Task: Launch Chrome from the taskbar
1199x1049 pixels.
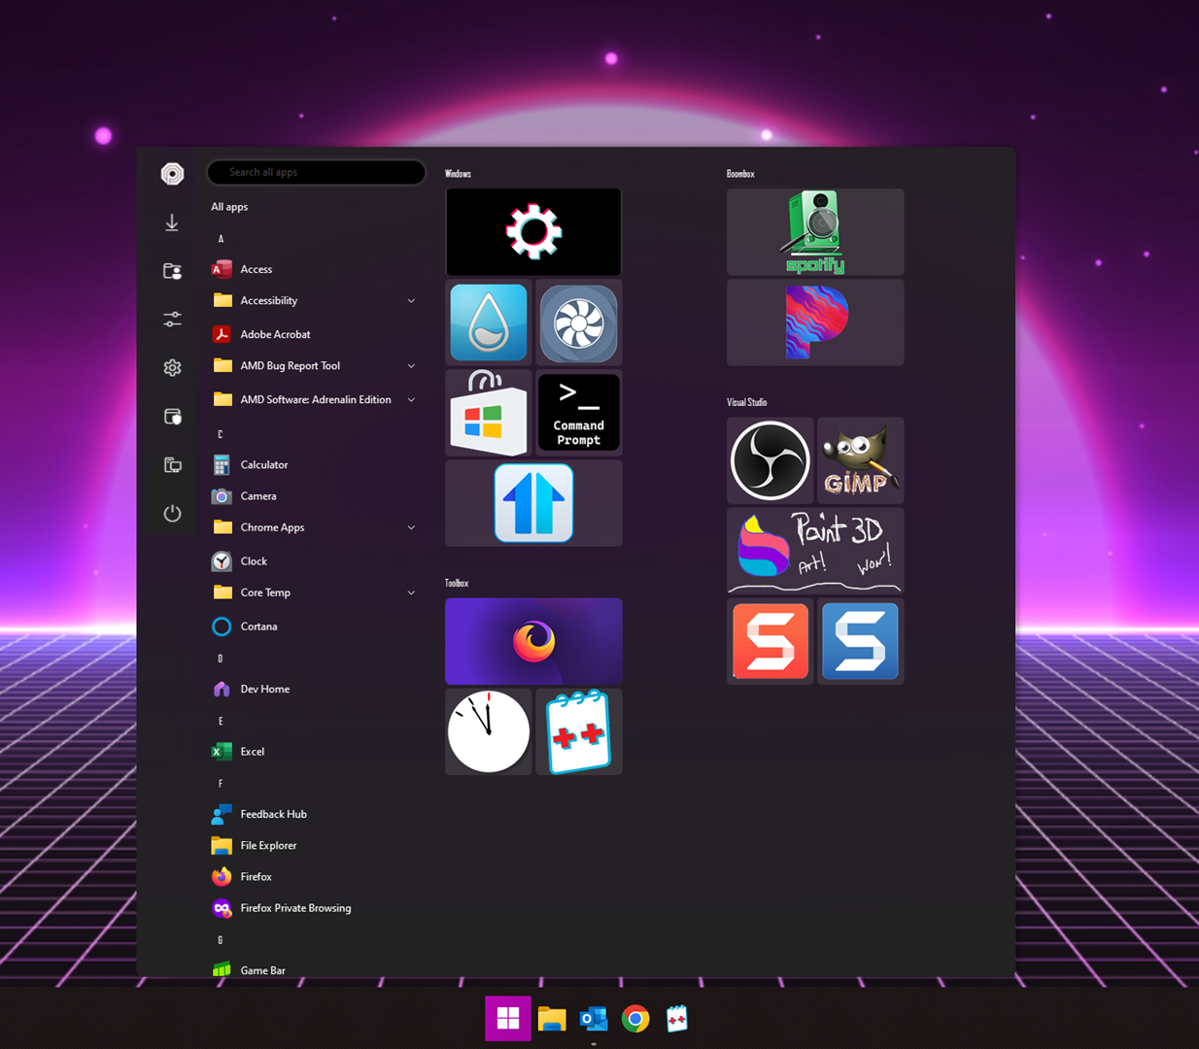Action: pos(635,1018)
